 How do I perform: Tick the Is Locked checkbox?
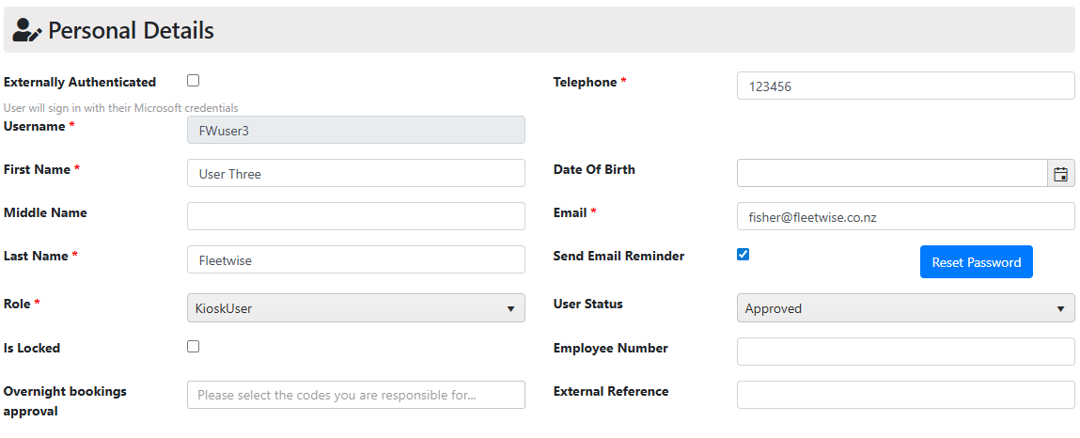coord(194,347)
